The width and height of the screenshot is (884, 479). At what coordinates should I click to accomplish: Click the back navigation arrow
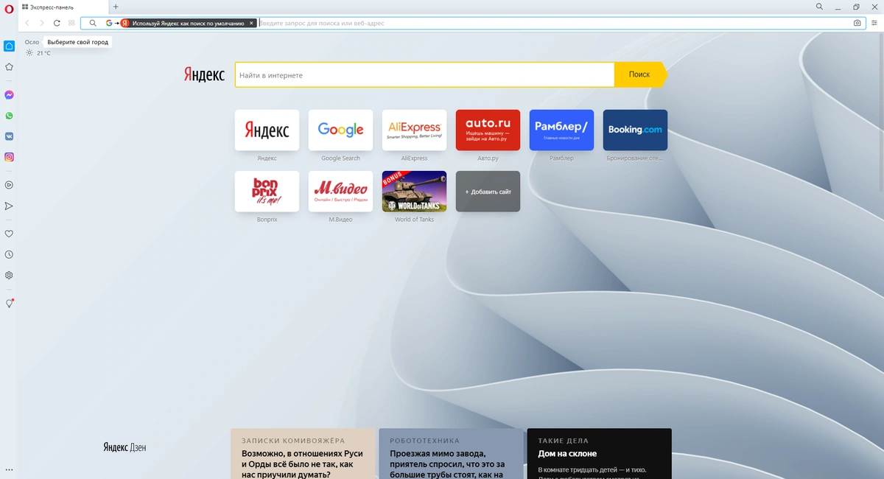point(27,23)
